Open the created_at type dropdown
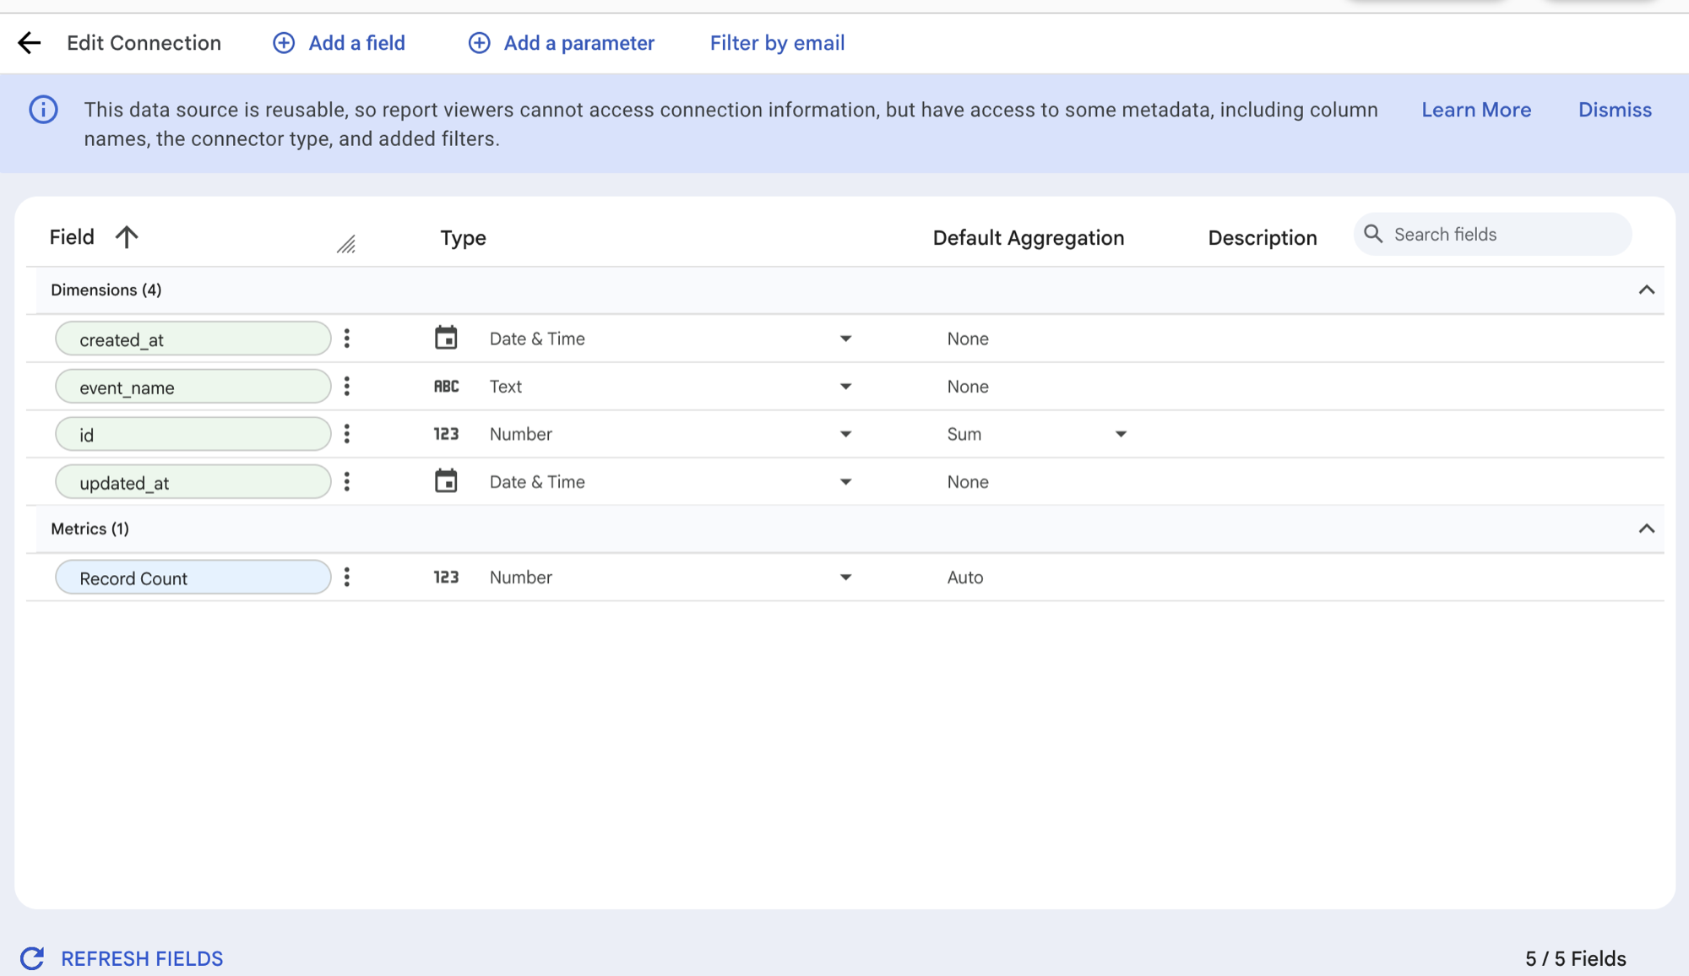This screenshot has width=1689, height=976. click(845, 339)
